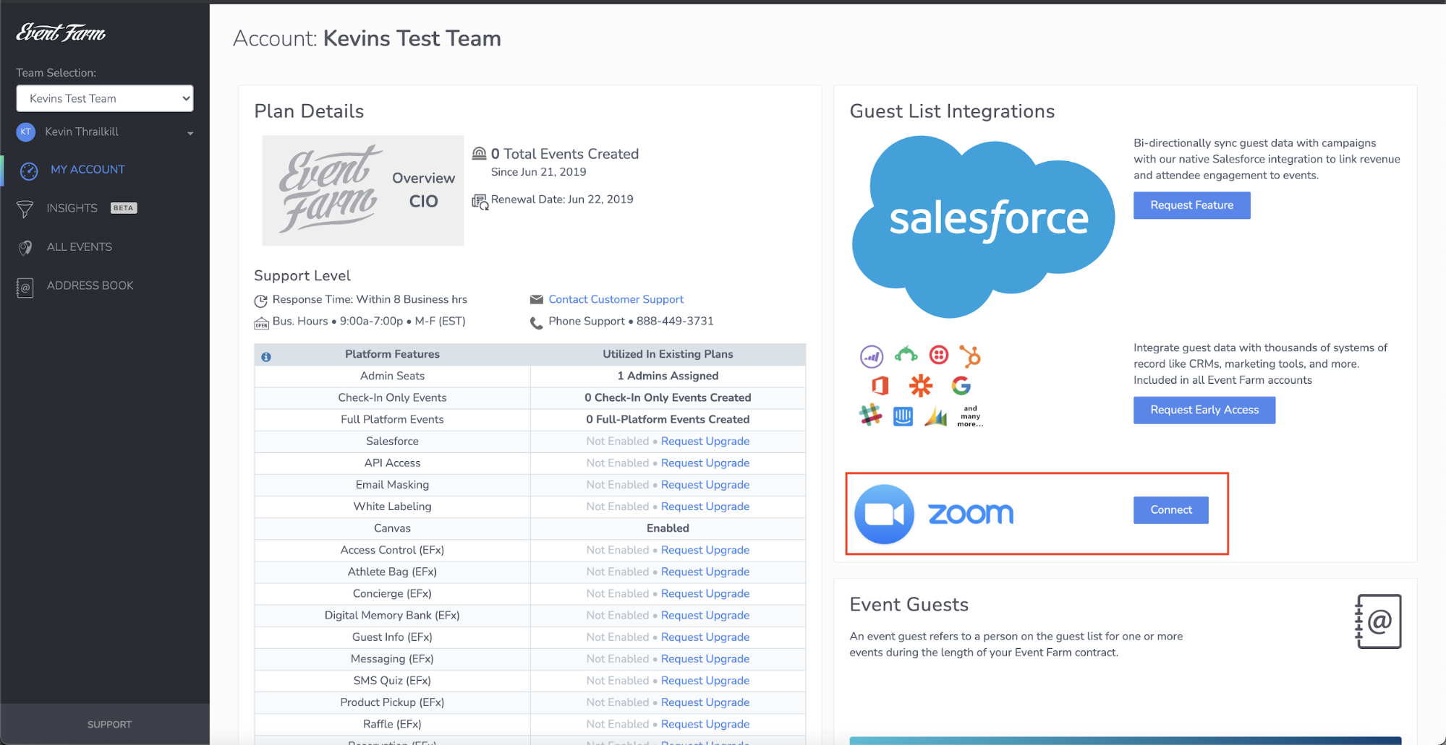Viewport: 1446px width, 745px height.
Task: Request Upgrade for Concierge (EFx)
Action: 705,593
